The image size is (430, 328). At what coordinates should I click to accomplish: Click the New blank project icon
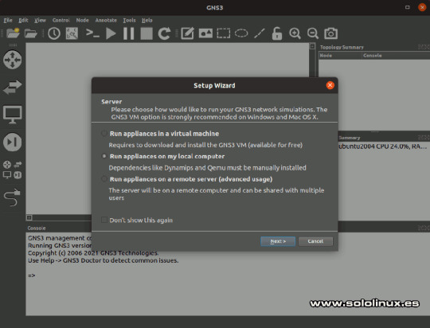coord(13,33)
